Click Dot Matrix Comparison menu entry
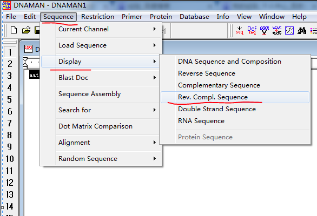The width and height of the screenshot is (317, 216). pyautogui.click(x=101, y=126)
